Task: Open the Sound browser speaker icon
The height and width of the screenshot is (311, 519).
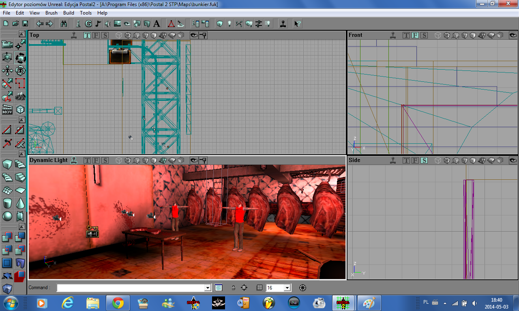Action: click(x=107, y=23)
